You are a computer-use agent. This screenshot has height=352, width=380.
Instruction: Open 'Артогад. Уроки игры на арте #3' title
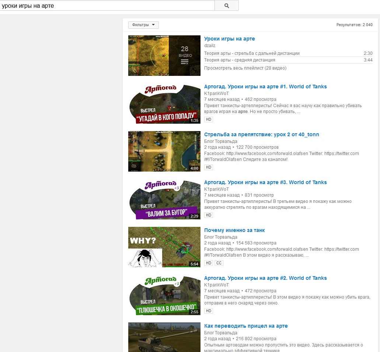coord(265,182)
